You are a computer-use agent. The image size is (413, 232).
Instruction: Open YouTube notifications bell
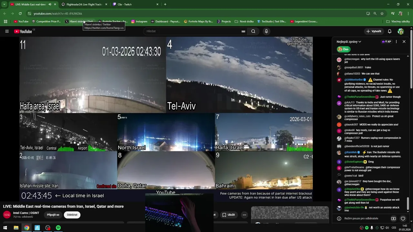[389, 31]
